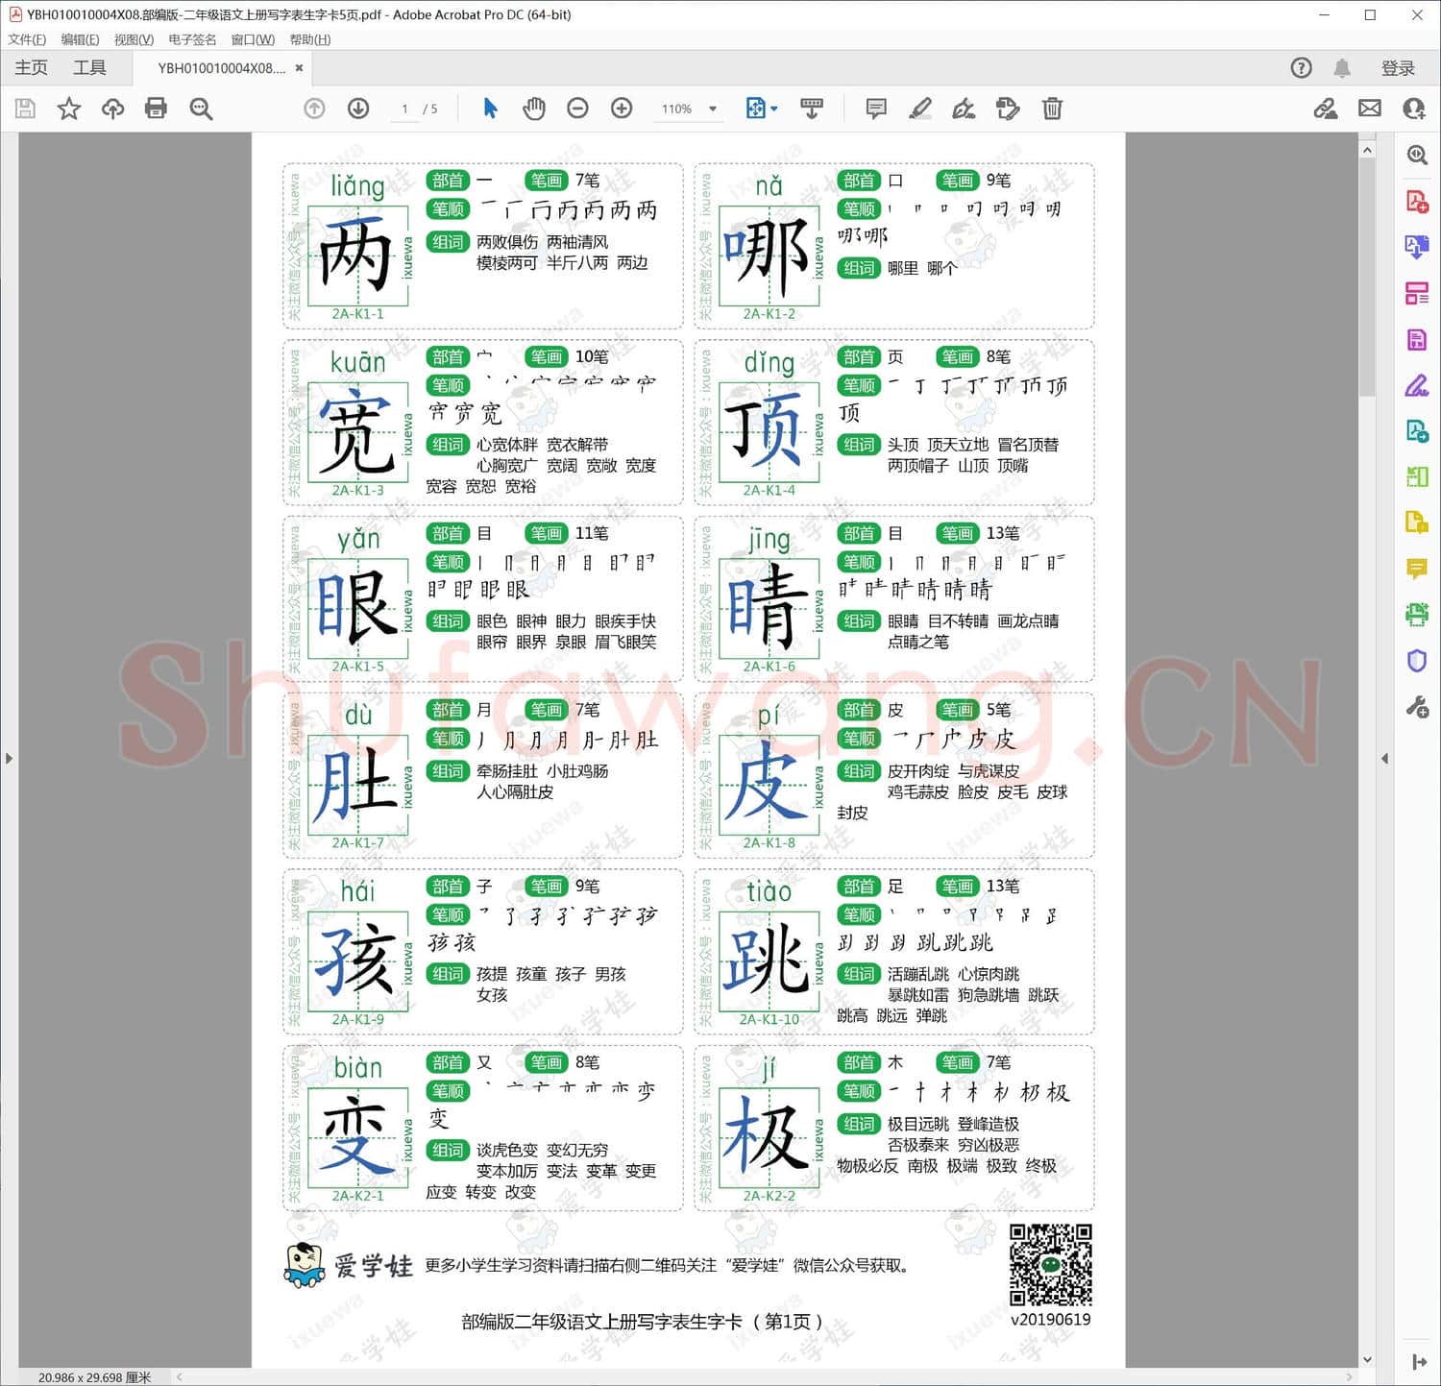Close the YBH010010004X08 document tab
This screenshot has width=1441, height=1386.
click(300, 68)
